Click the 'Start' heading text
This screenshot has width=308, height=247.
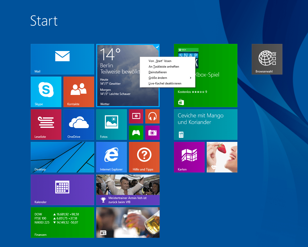pos(44,20)
